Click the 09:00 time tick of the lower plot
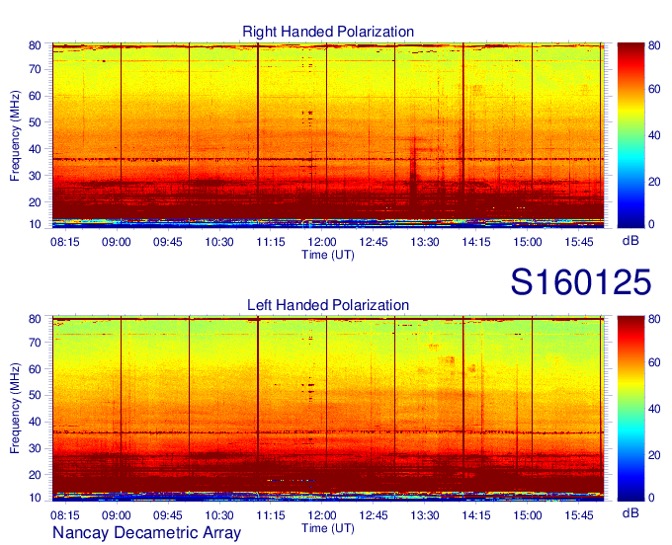The image size is (672, 545). (117, 515)
